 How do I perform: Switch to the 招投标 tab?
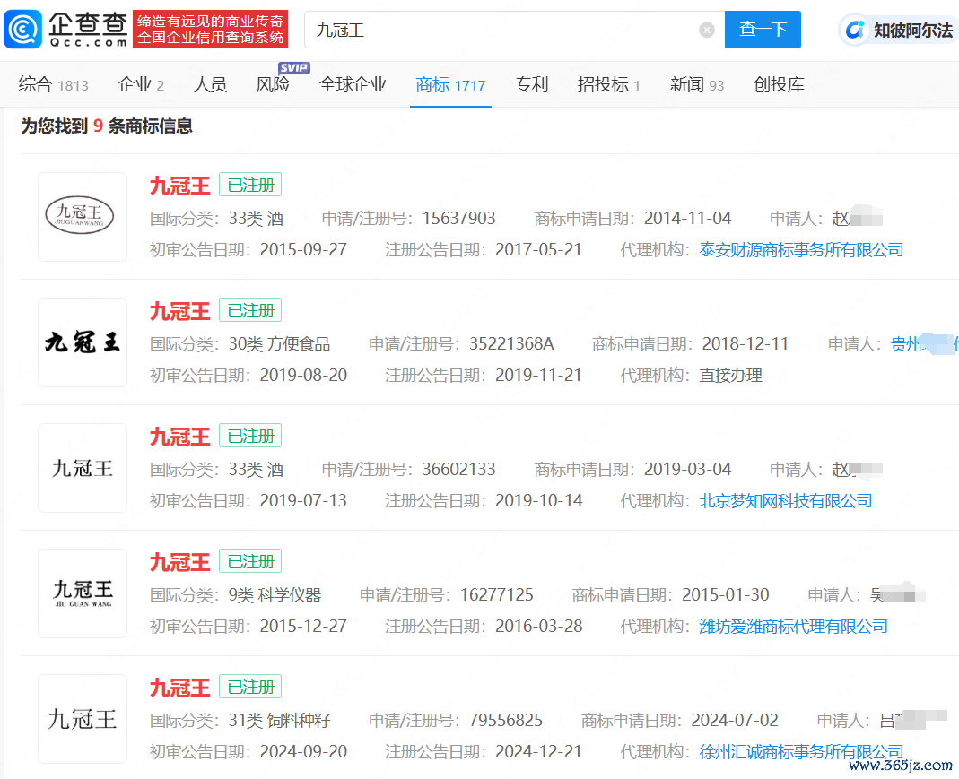(x=608, y=84)
